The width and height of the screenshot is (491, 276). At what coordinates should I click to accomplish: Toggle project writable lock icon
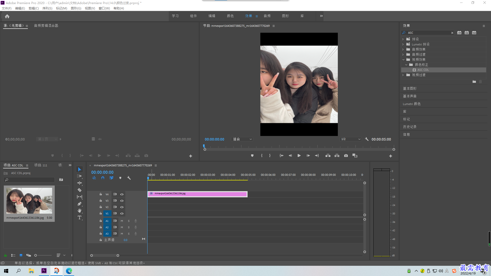(5, 255)
